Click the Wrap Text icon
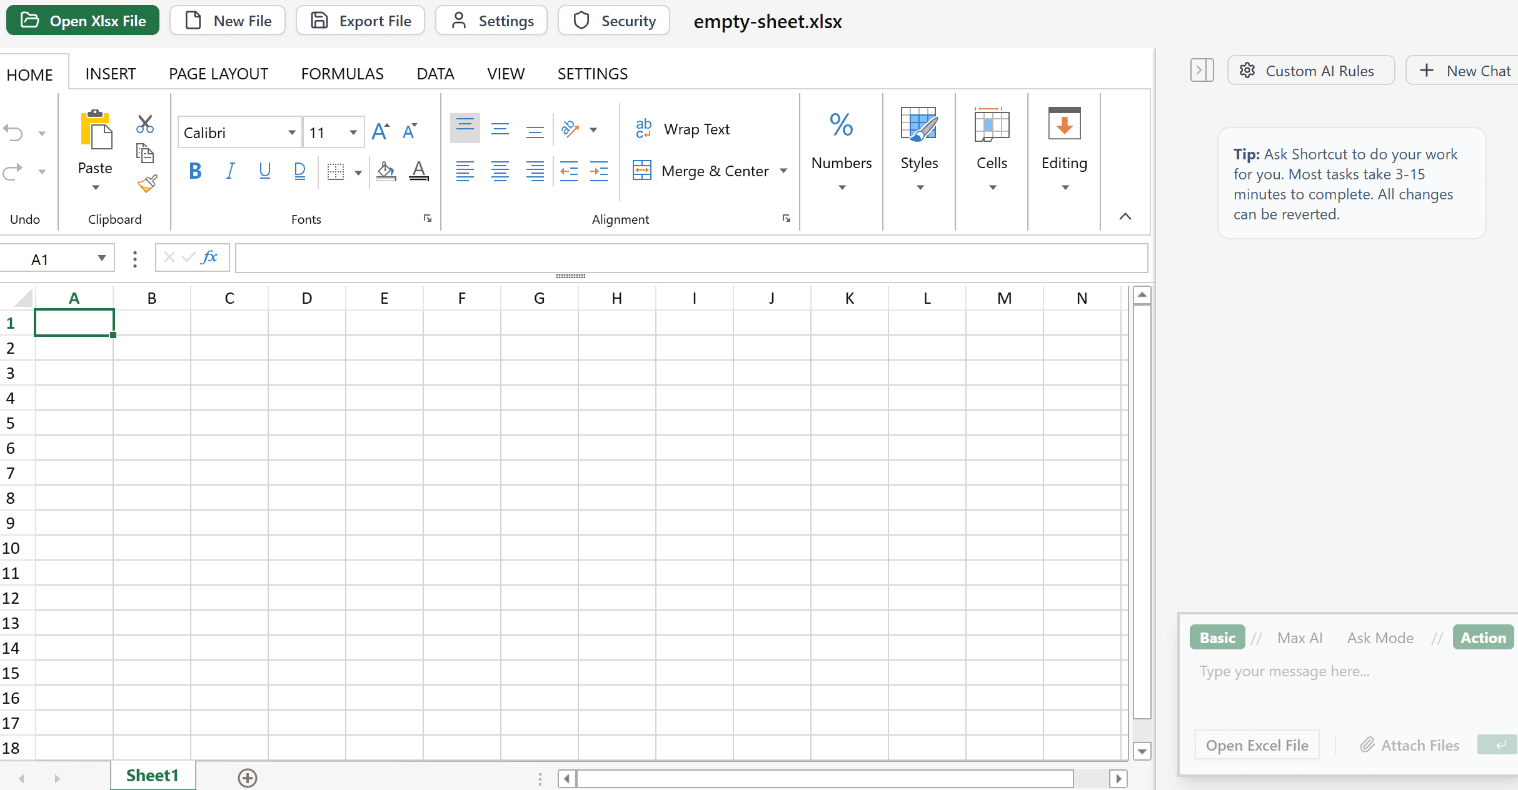Screen dimensions: 1518x790 tap(643, 128)
